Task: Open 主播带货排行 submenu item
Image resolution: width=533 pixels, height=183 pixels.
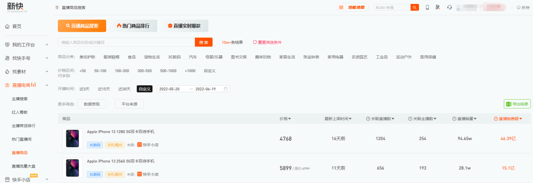Action: pyautogui.click(x=24, y=126)
